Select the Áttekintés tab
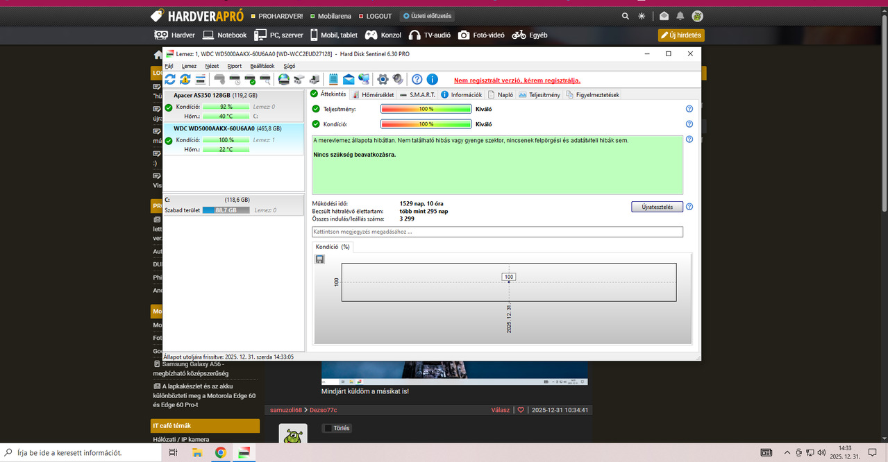The width and height of the screenshot is (888, 462). point(328,94)
